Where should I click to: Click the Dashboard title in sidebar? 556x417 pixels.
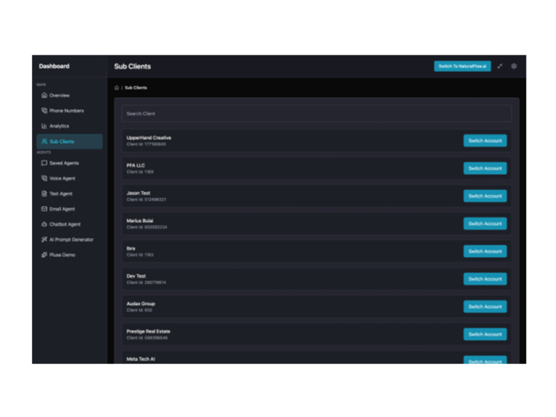(x=54, y=66)
